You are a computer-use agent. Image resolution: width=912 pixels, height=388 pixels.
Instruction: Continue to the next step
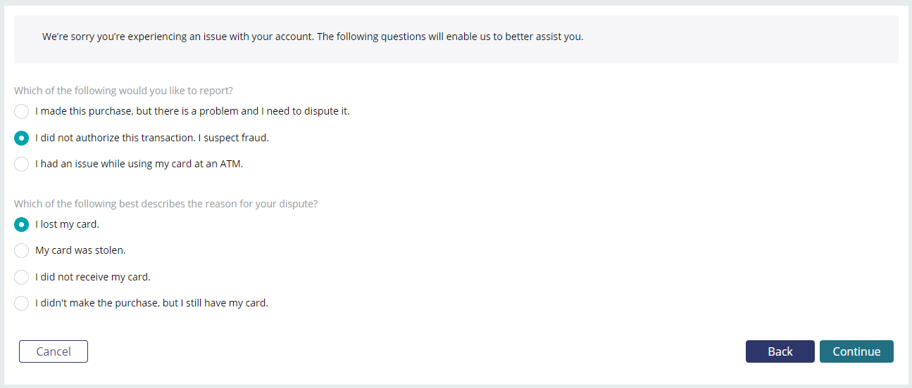coord(856,351)
